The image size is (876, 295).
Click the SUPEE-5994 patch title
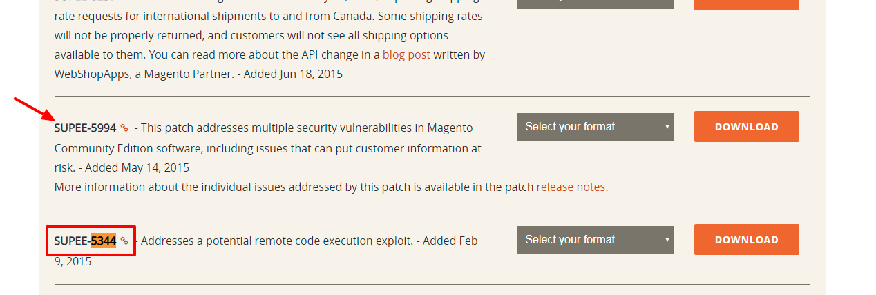pos(85,128)
